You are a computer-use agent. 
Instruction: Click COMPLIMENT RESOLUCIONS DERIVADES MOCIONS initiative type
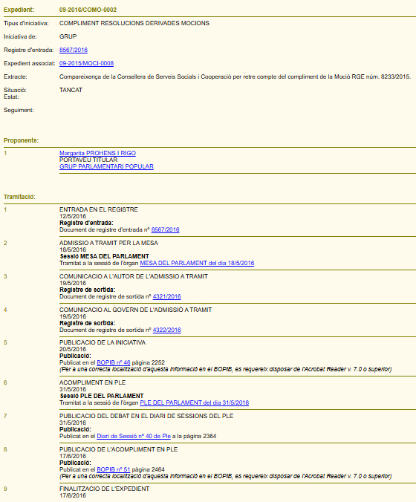click(x=134, y=23)
